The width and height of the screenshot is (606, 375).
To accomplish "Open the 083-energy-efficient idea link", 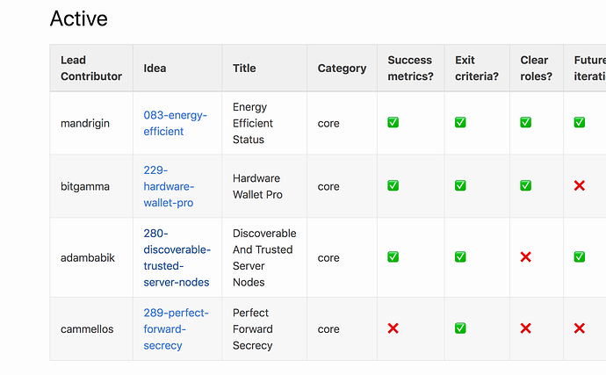I will click(175, 123).
